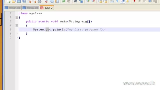Toggle synchronized horizontal scrolling icon
The image size is (160, 90).
(x=105, y=1)
